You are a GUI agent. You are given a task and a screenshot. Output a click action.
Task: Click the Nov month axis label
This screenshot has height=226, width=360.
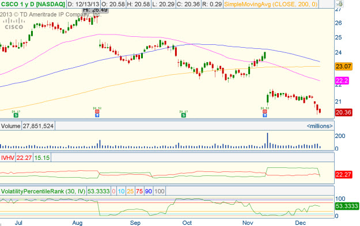pyautogui.click(x=248, y=223)
